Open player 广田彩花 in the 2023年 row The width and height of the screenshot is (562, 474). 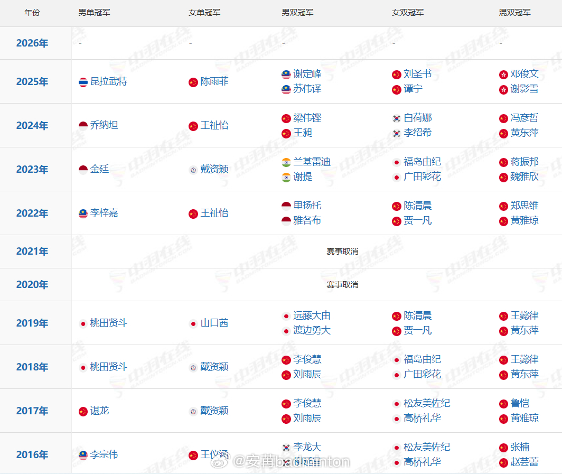point(422,177)
